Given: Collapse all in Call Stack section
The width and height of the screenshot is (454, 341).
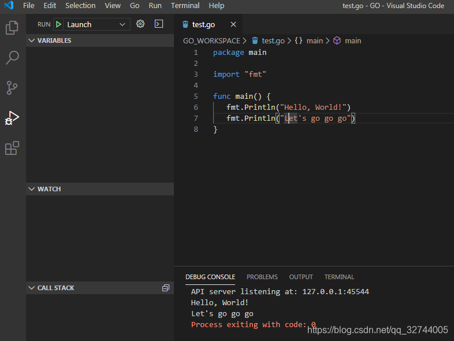Looking at the screenshot, I should coord(166,288).
